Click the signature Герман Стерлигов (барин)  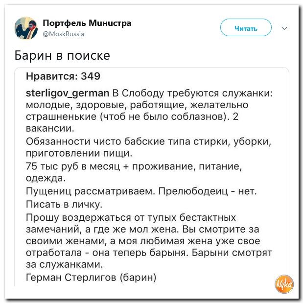91,278
